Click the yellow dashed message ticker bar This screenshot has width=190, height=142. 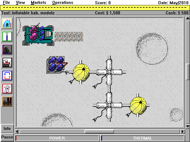click(x=95, y=8)
